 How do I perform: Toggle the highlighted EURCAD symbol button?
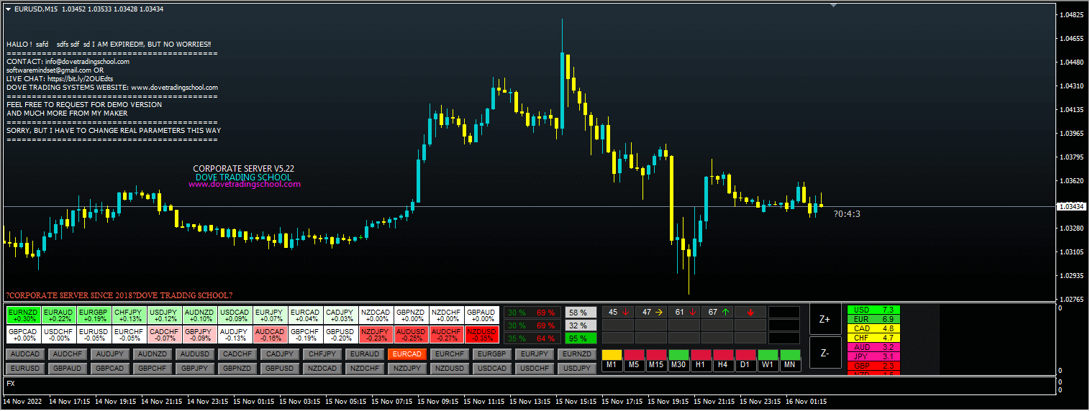tap(407, 354)
